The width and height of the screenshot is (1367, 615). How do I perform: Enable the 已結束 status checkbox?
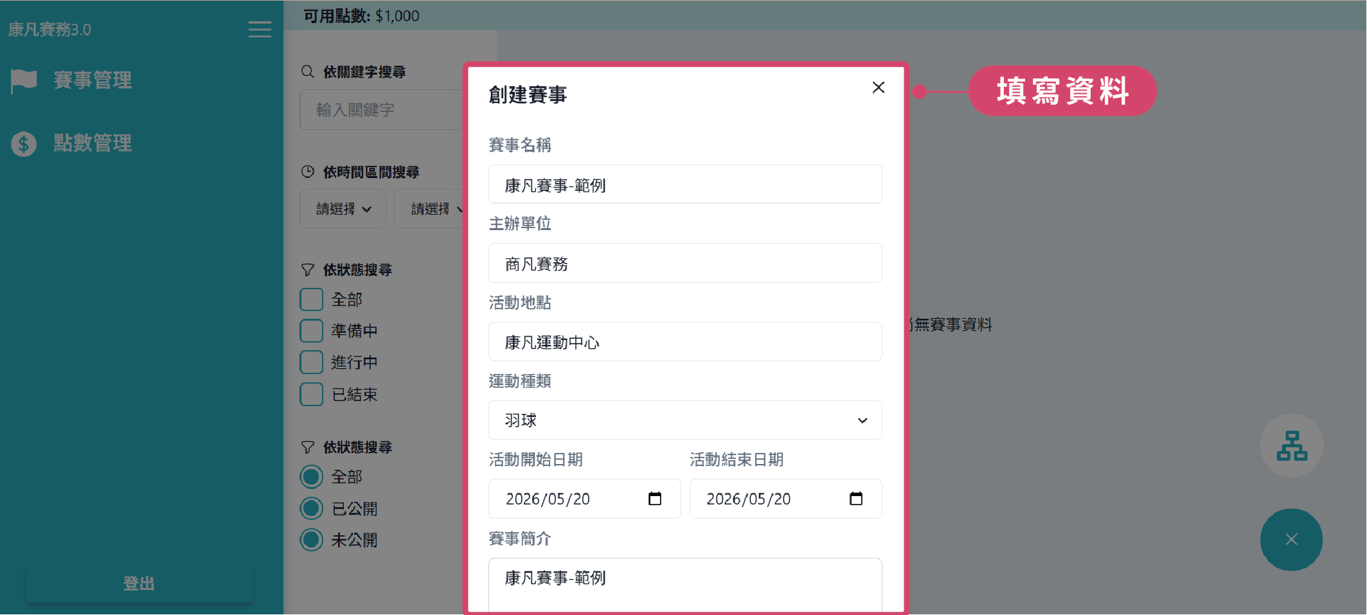point(312,394)
